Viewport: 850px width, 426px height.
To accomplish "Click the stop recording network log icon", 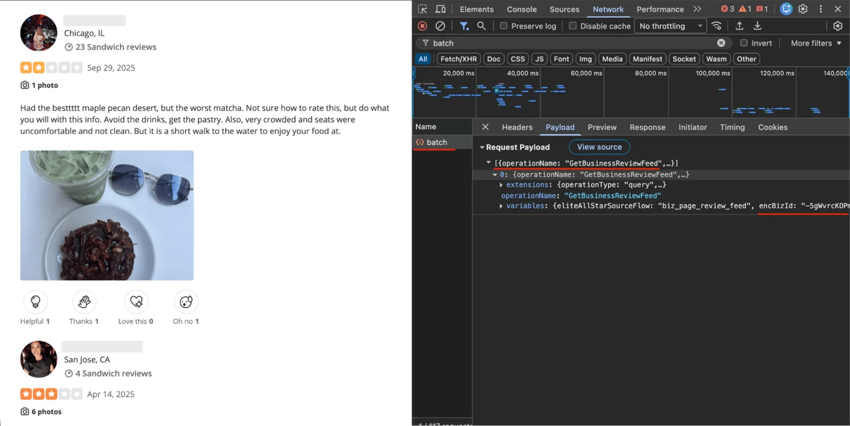I will click(423, 26).
